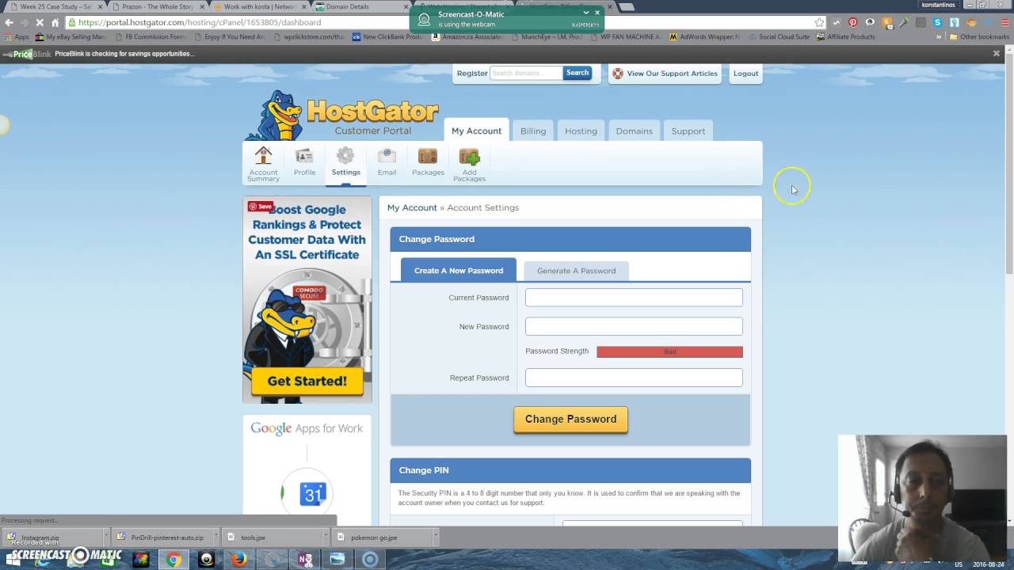Open the Other bookmarks folder
This screenshot has width=1014, height=570.
979,36
